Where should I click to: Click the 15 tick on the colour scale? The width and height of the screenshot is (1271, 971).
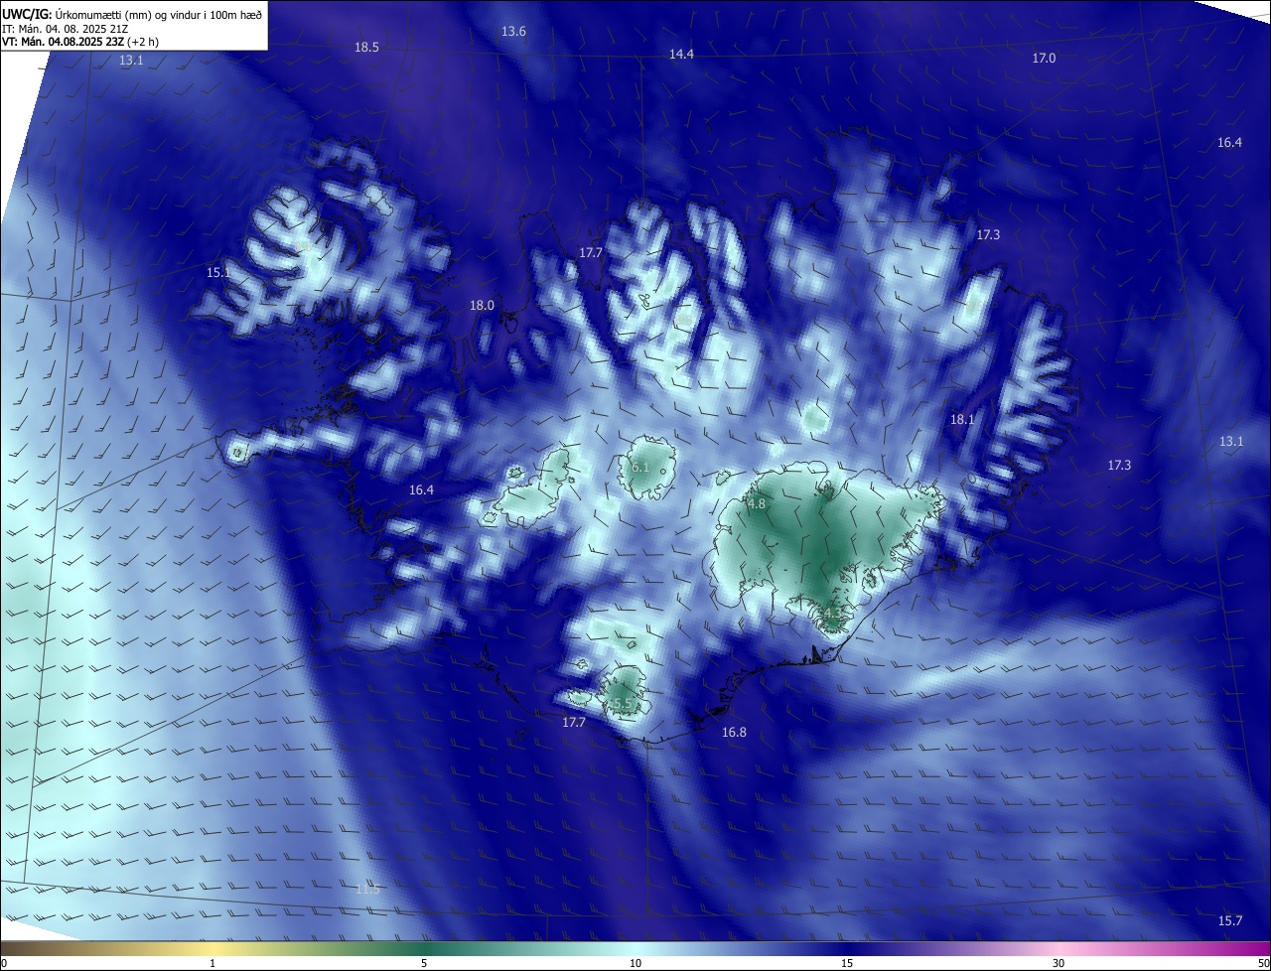click(847, 963)
